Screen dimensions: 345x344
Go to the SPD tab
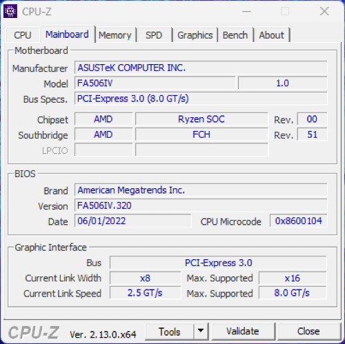click(154, 35)
